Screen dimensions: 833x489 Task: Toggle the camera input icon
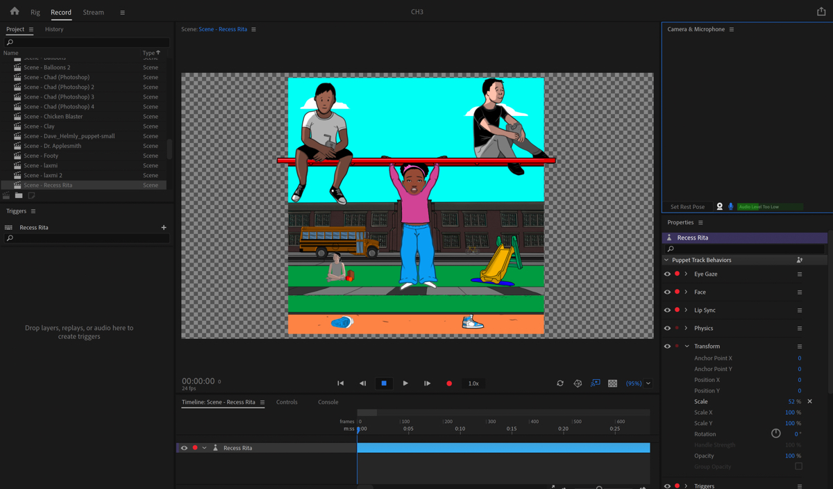719,206
